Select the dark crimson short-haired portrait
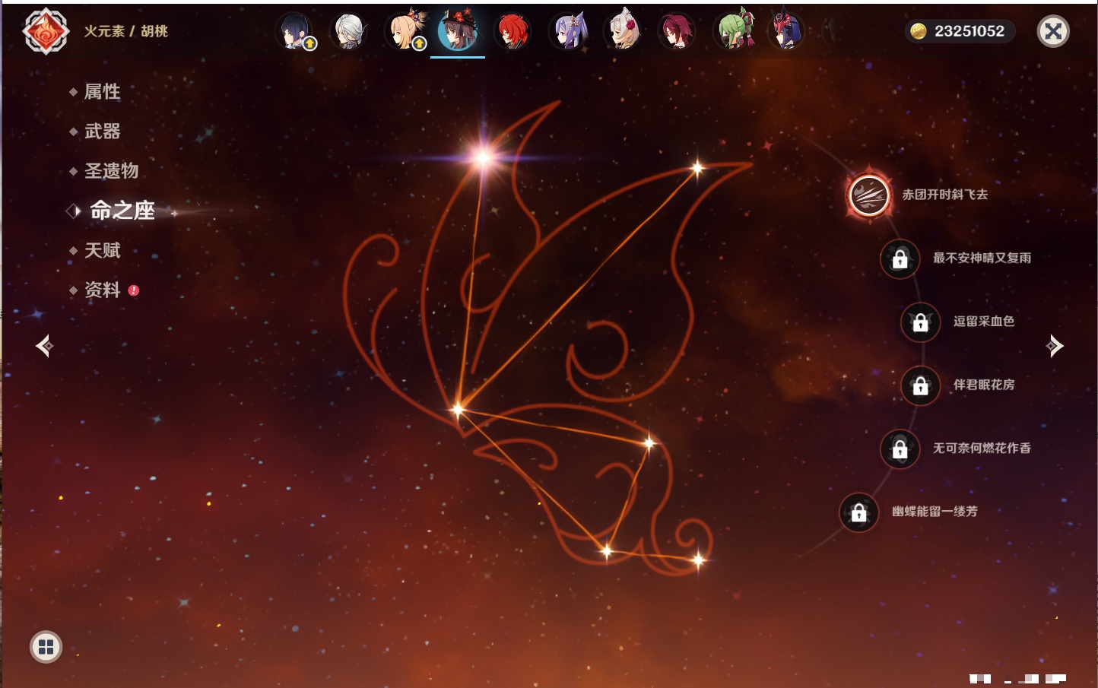This screenshot has height=688, width=1098. tap(677, 31)
